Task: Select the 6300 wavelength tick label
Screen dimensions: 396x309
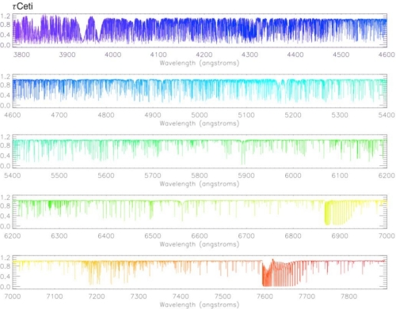Action: [x=59, y=236]
